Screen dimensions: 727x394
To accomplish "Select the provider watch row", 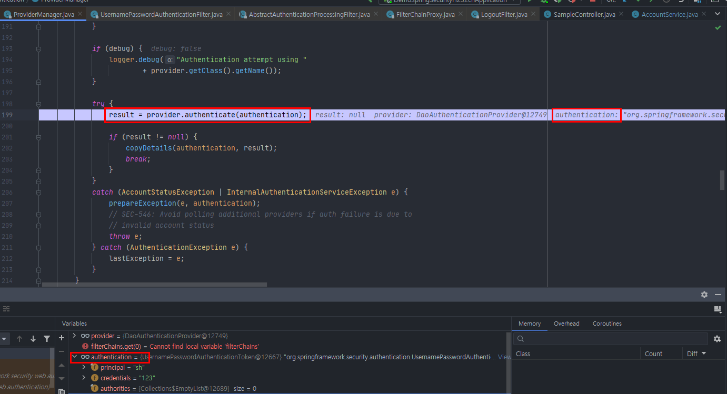I will [x=288, y=336].
